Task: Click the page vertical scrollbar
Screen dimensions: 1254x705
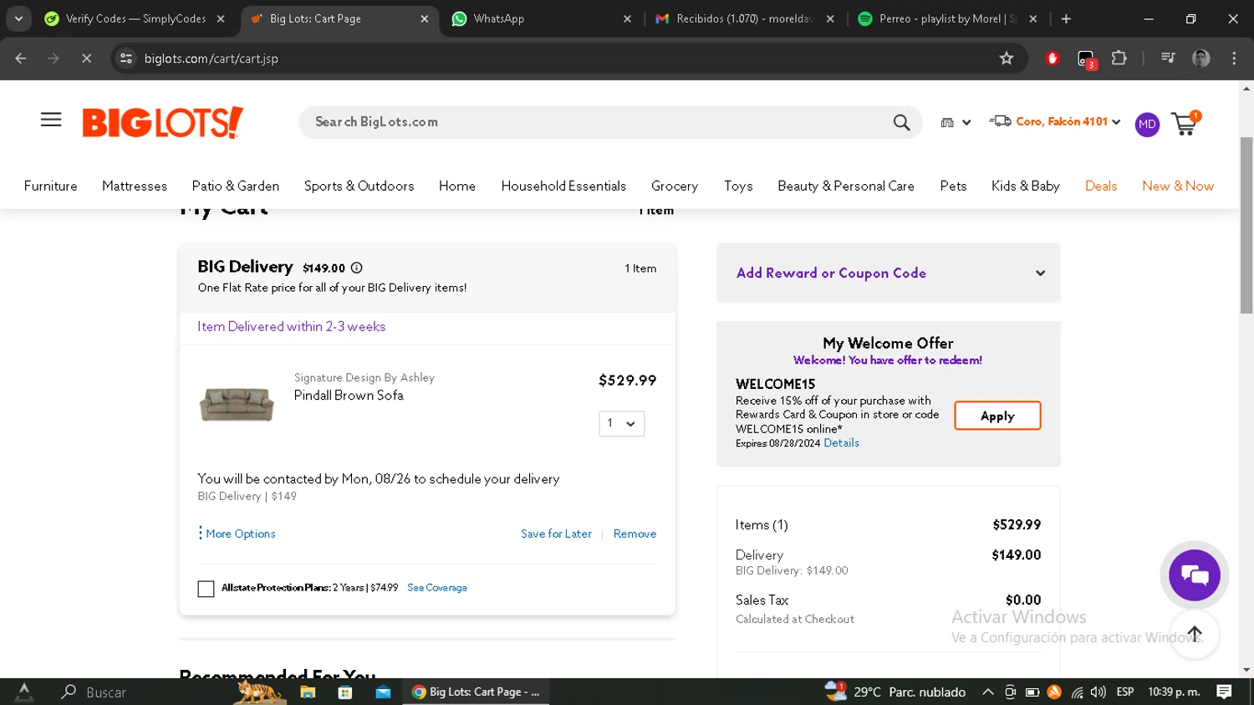Action: click(1246, 226)
